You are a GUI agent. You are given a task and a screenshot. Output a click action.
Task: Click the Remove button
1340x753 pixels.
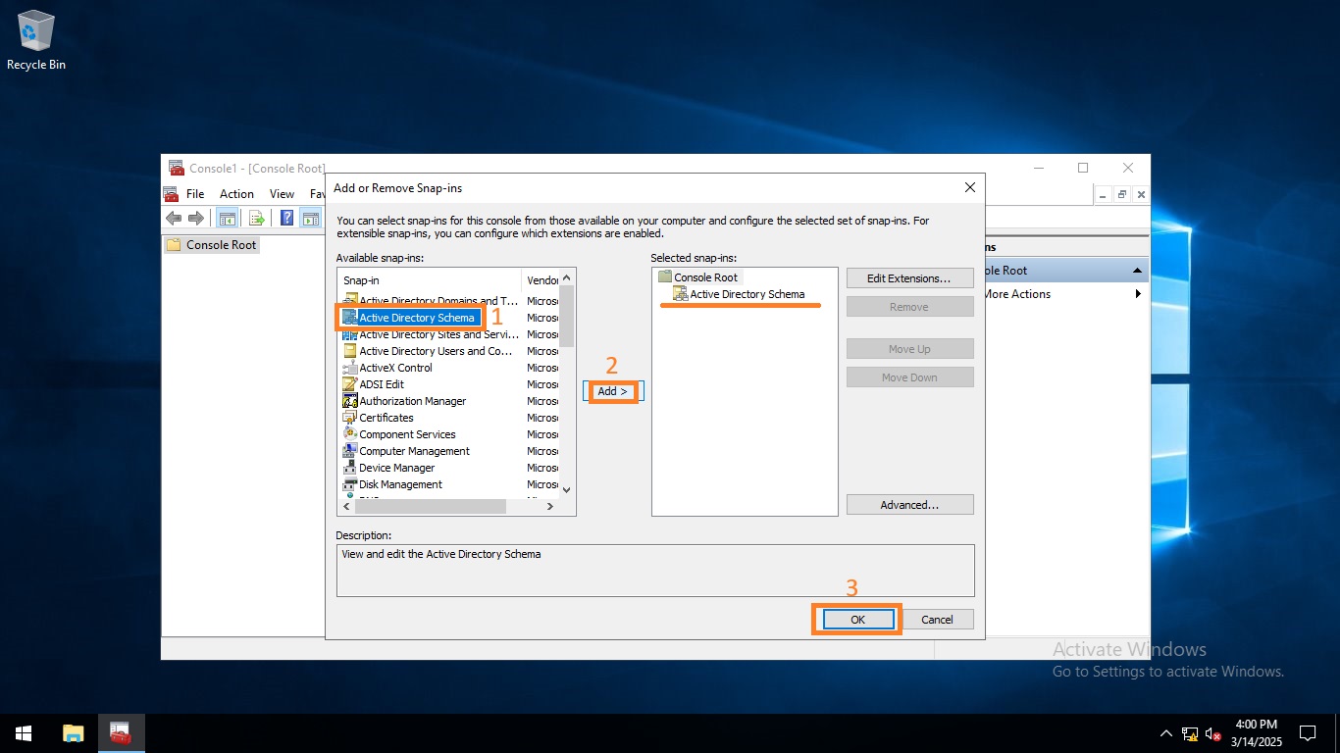pos(909,307)
